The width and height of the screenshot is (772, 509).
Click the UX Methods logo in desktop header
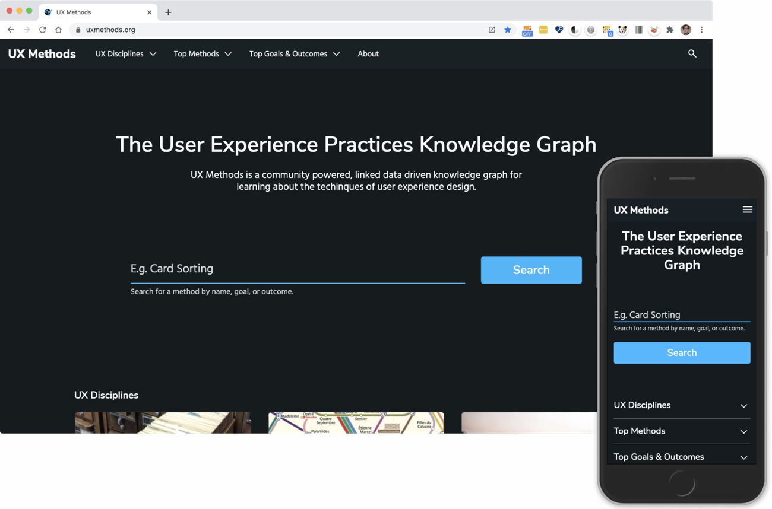[42, 54]
